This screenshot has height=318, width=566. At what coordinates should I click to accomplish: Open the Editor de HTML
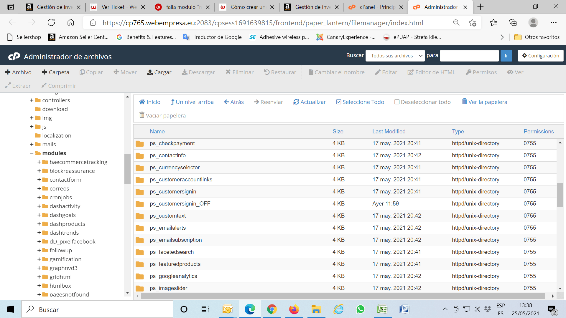(x=431, y=72)
